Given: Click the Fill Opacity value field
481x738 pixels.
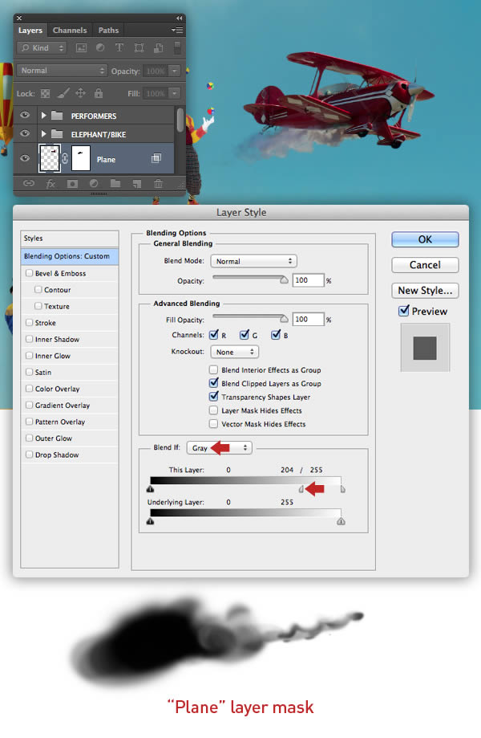Looking at the screenshot, I should (x=308, y=319).
